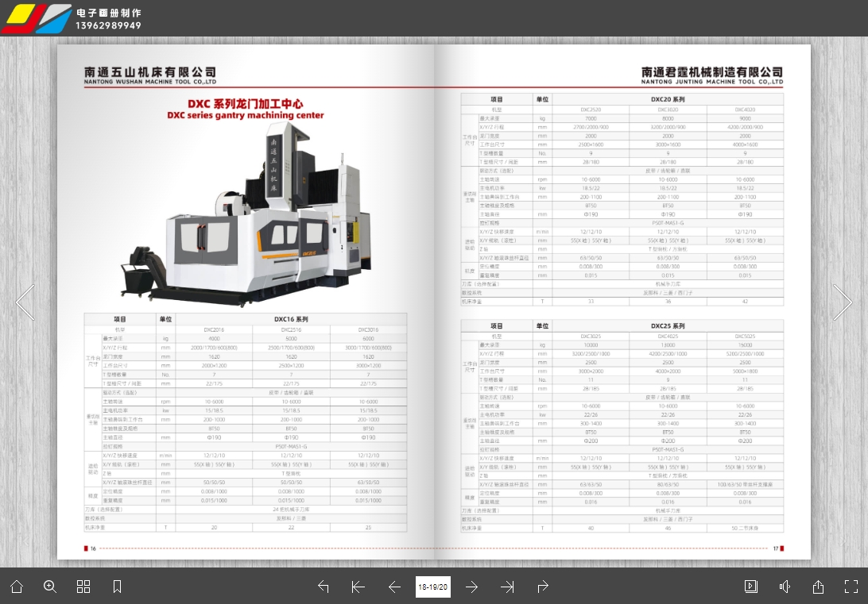
Task: Click the DXC2016 model column cell
Action: (x=215, y=330)
